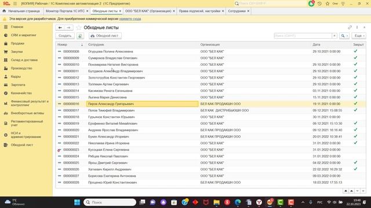Toggle Закрыт checkmark for row 000000026
371x208 pixels.
[x=355, y=169]
